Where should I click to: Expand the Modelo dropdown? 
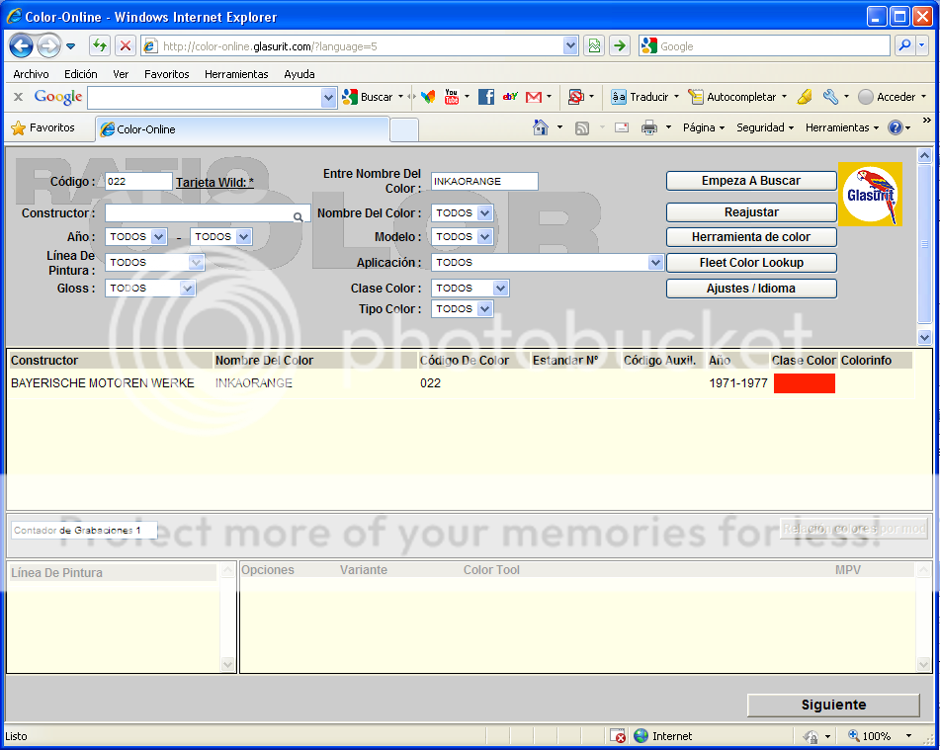point(484,237)
